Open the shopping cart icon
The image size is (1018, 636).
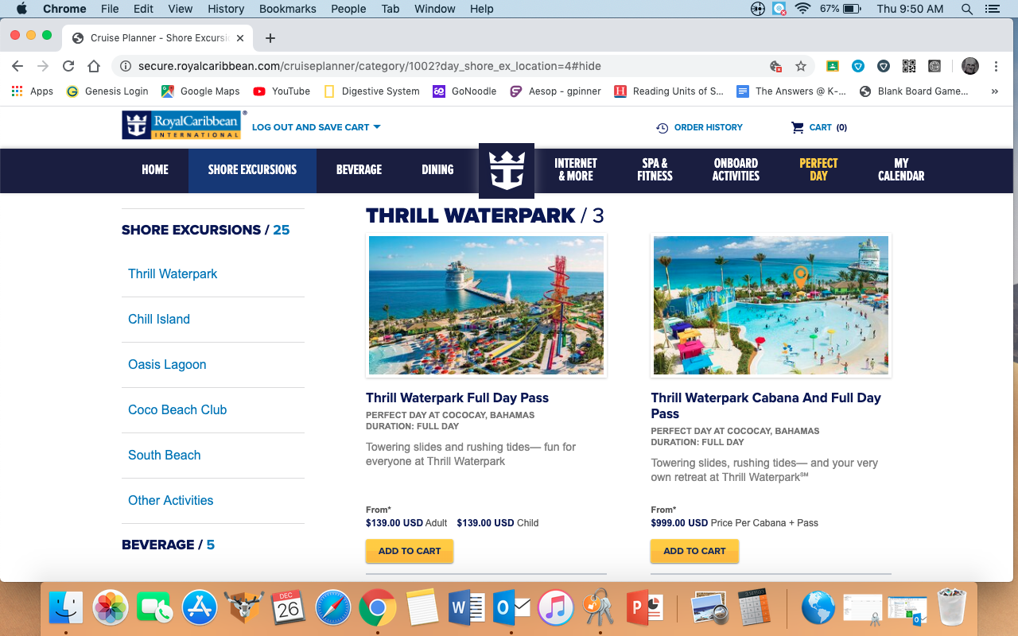tap(797, 127)
